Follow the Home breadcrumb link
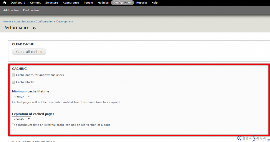This screenshot has width=270, height=142. 7,22
